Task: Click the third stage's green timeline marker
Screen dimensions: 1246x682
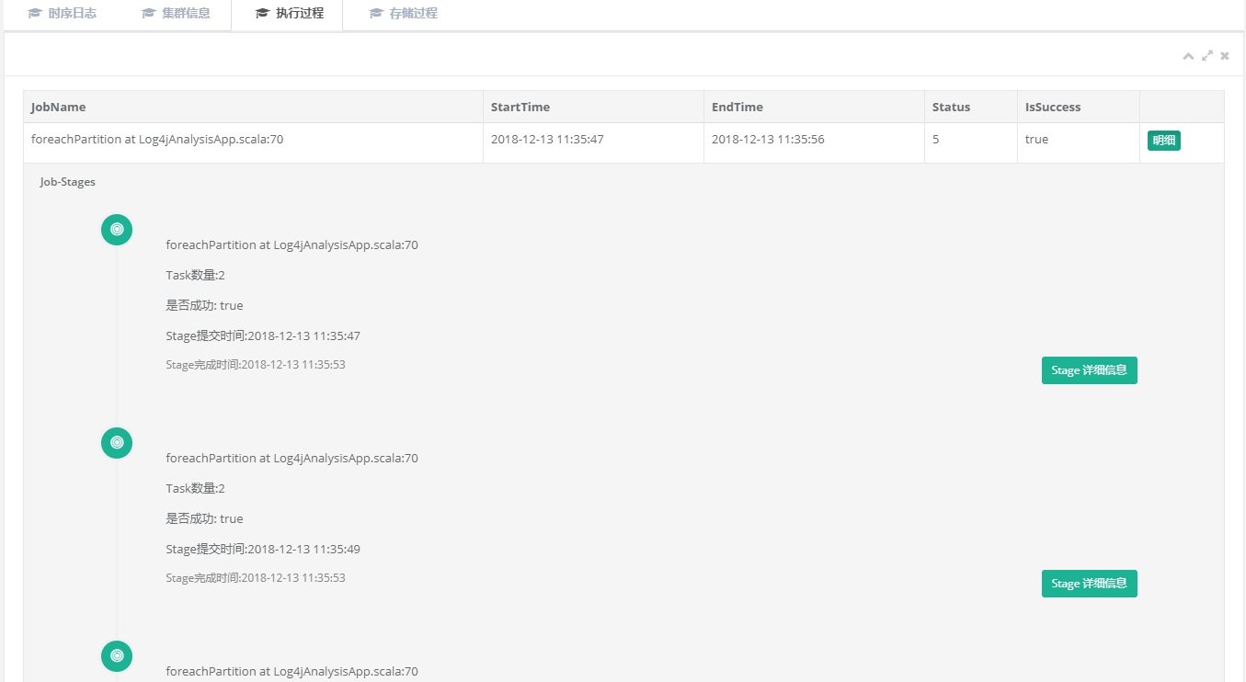Action: 117,656
